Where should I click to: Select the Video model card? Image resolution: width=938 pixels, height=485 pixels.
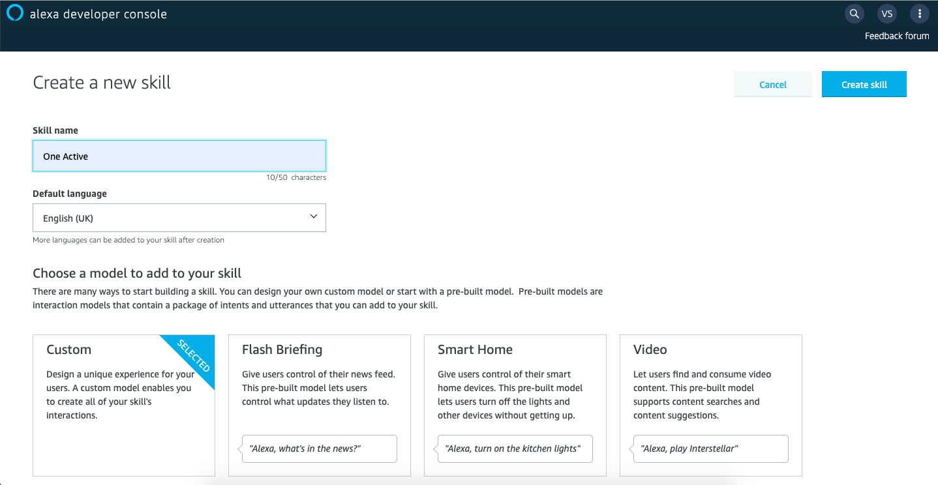pos(711,405)
